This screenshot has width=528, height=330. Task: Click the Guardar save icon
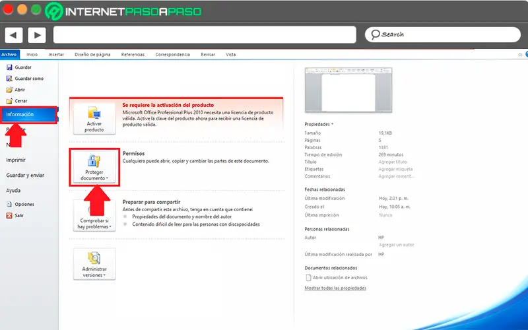9,67
